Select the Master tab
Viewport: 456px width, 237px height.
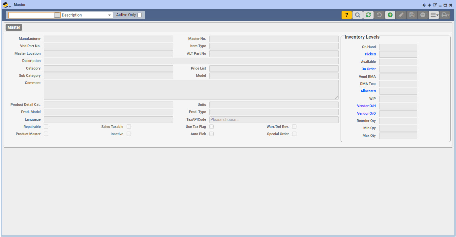click(x=14, y=27)
